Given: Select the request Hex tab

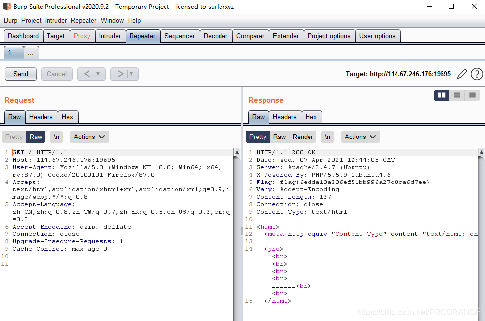Looking at the screenshot, I should [67, 117].
